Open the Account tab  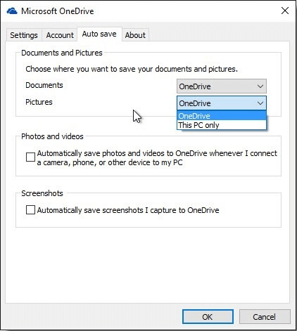pos(60,35)
